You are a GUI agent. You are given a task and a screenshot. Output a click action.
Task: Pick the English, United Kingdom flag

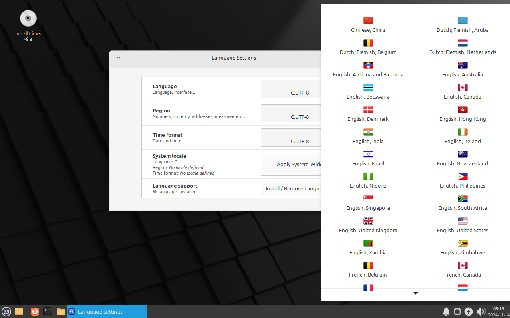(368, 221)
